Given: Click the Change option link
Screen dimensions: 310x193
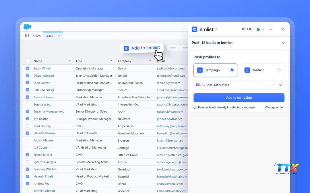Looking at the screenshot, I should click(275, 107).
